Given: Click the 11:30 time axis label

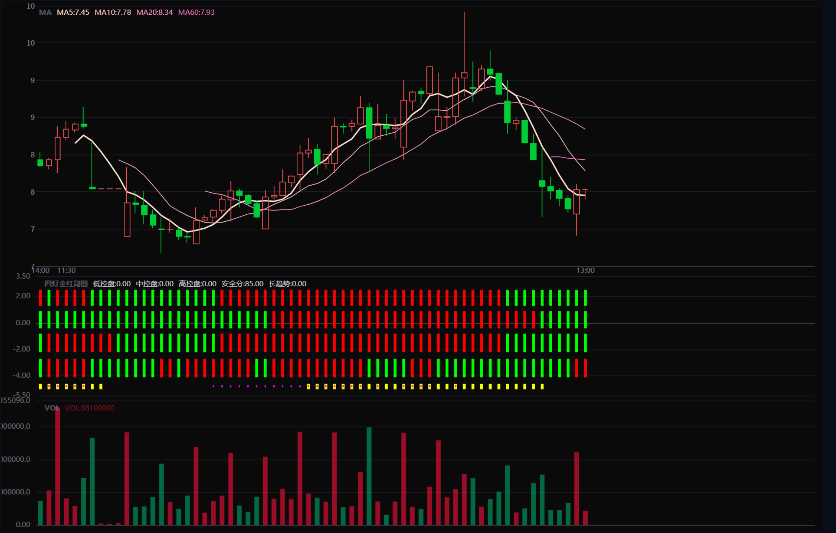Looking at the screenshot, I should point(67,270).
